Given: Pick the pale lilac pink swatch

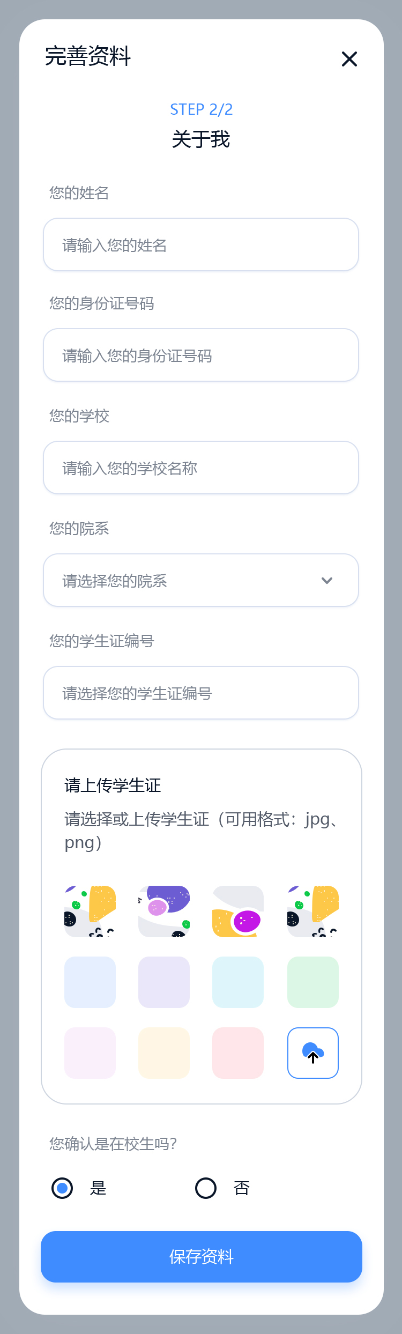Looking at the screenshot, I should click(90, 1053).
